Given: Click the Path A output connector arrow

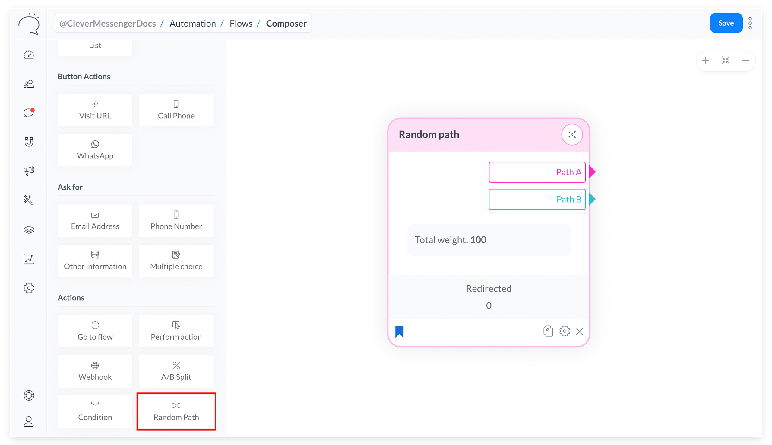Looking at the screenshot, I should (x=592, y=172).
